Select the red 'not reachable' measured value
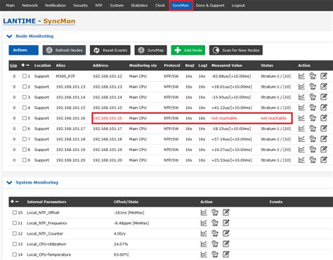333x260 pixels. (x=224, y=118)
